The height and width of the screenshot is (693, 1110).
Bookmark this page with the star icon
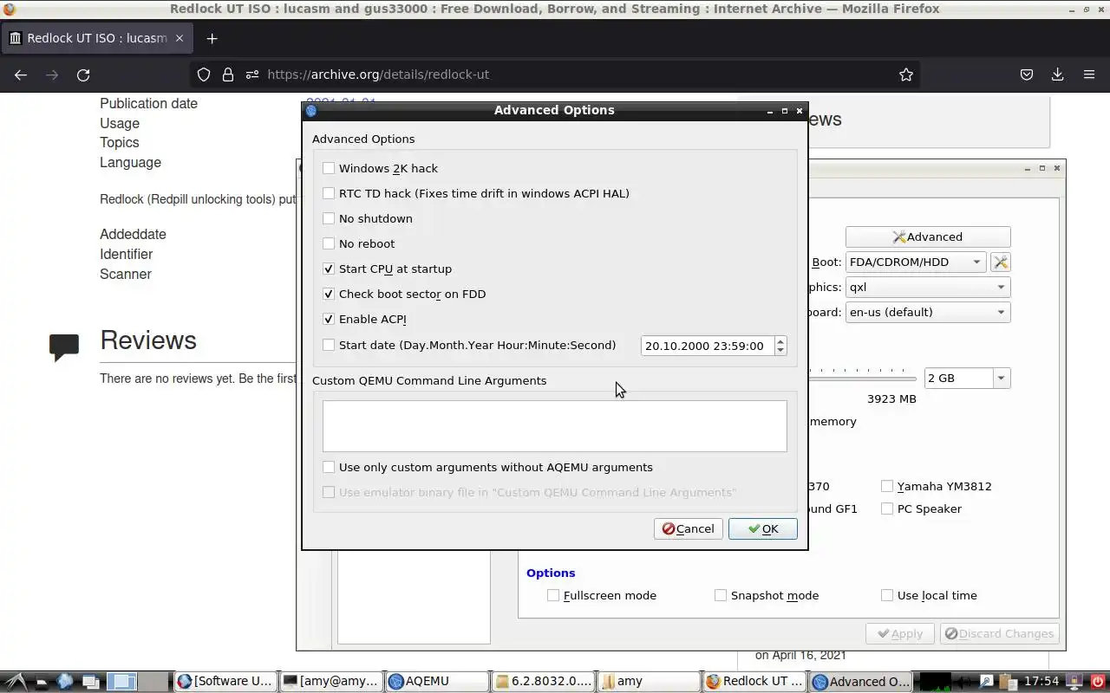(x=906, y=74)
